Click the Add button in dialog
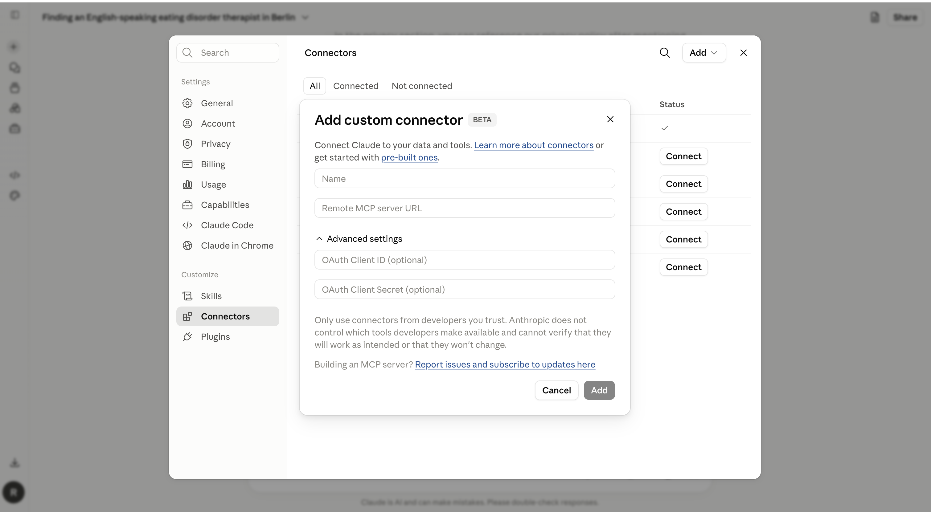The image size is (931, 512). point(599,390)
